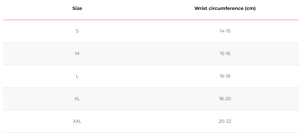Click the white L row background
302x136 pixels.
[151, 76]
